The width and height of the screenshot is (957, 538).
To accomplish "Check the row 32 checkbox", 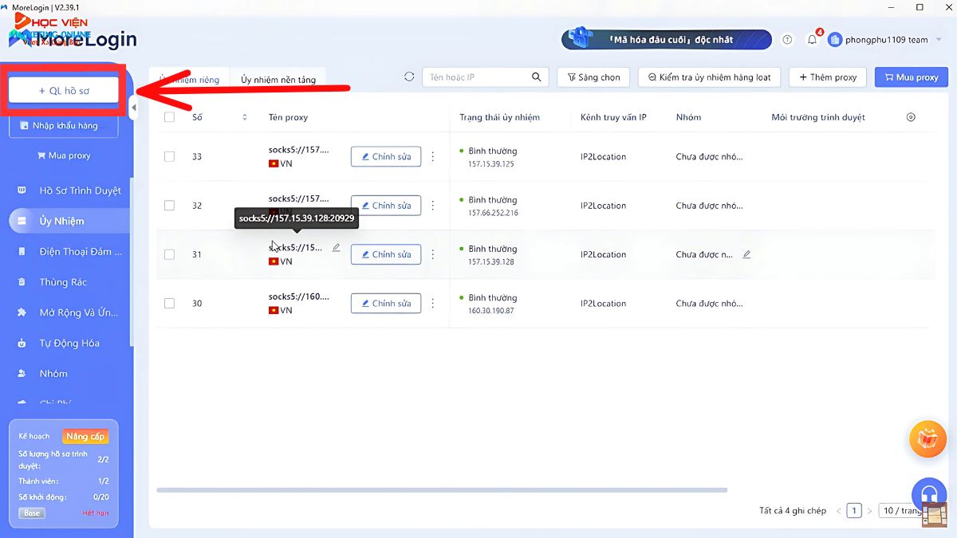I will tap(169, 206).
